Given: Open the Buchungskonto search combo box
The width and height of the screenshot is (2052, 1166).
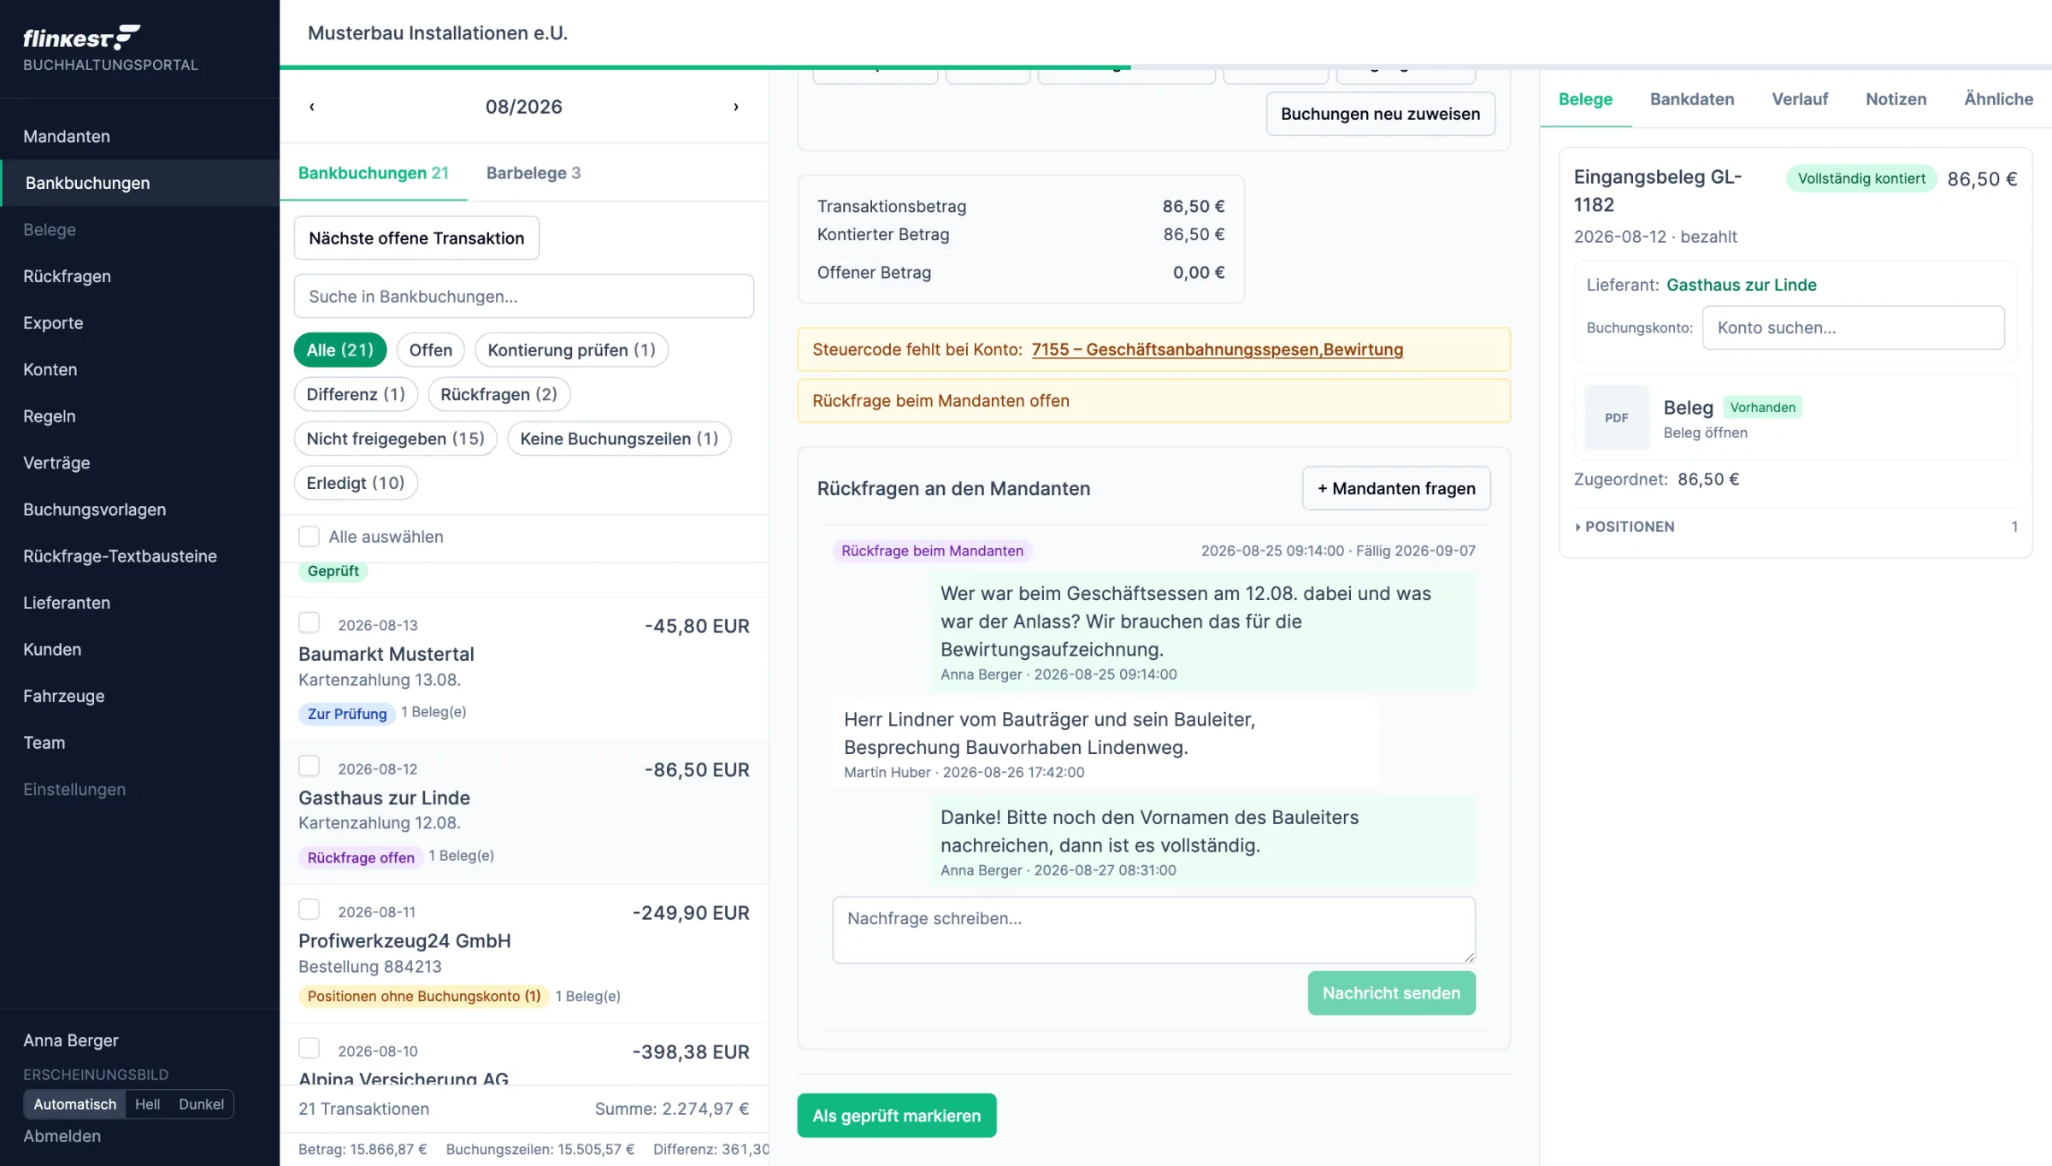Looking at the screenshot, I should (x=1853, y=327).
